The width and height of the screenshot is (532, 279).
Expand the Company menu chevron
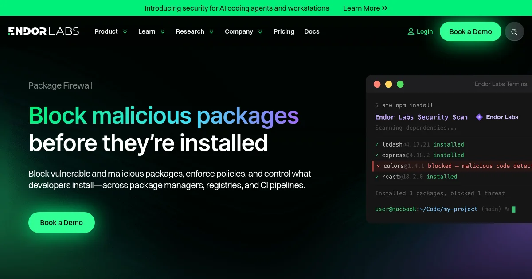260,31
